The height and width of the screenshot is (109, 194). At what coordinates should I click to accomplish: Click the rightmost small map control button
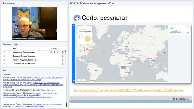tap(85, 80)
